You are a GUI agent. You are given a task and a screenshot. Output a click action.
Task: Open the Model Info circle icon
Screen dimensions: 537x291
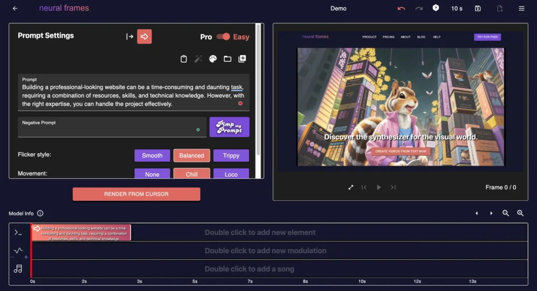(x=40, y=213)
